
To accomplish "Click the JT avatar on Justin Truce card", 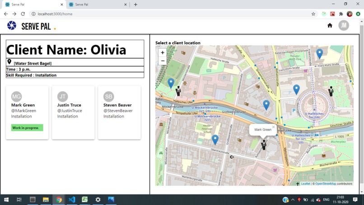I will point(62,96).
